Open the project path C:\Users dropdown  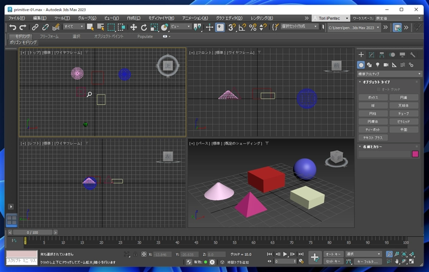354,28
